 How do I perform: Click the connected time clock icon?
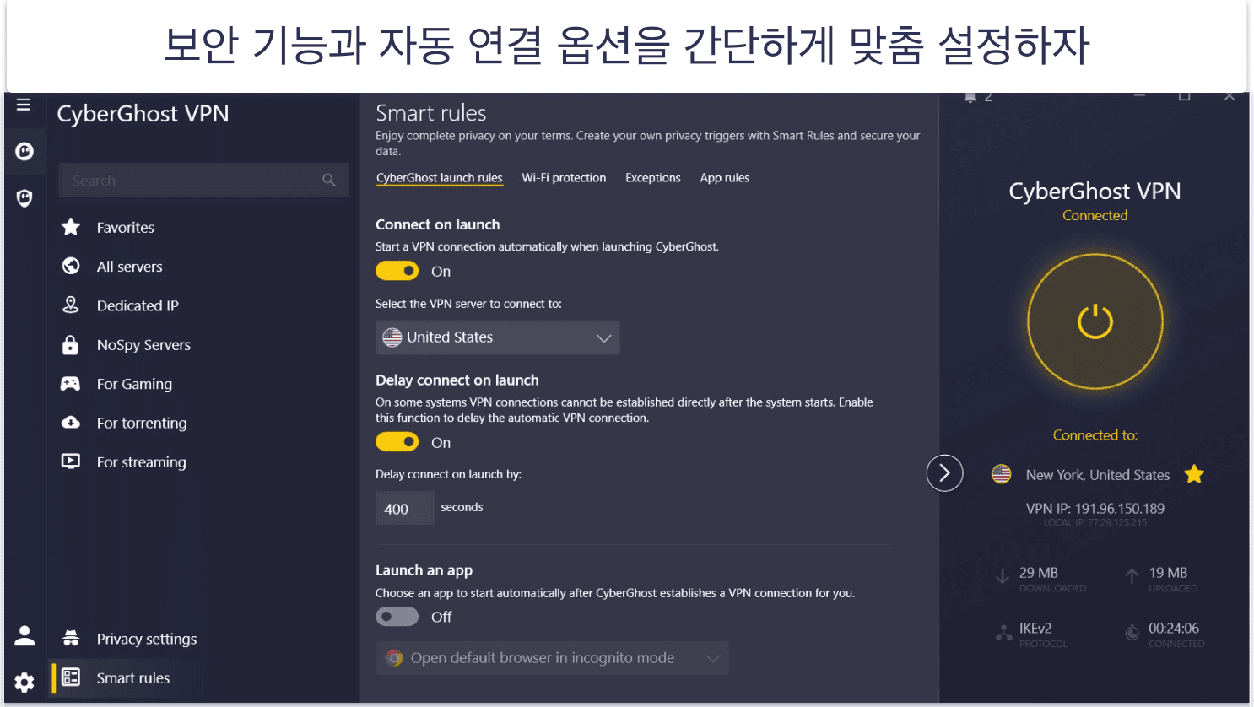[x=1132, y=633]
